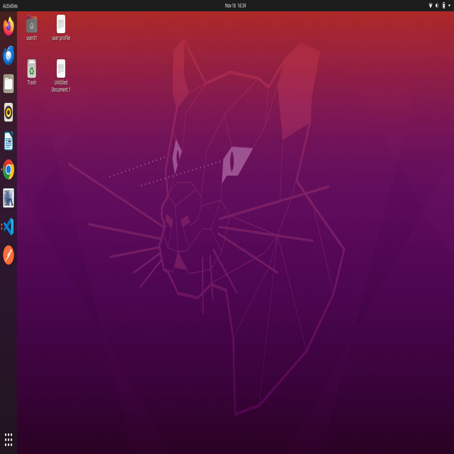
Task: Launch Firefox from the dock
Action: pyautogui.click(x=8, y=26)
